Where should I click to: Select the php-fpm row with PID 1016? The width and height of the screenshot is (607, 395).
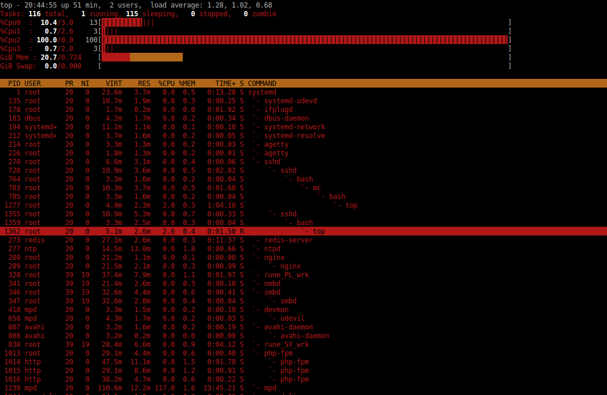pyautogui.click(x=303, y=379)
